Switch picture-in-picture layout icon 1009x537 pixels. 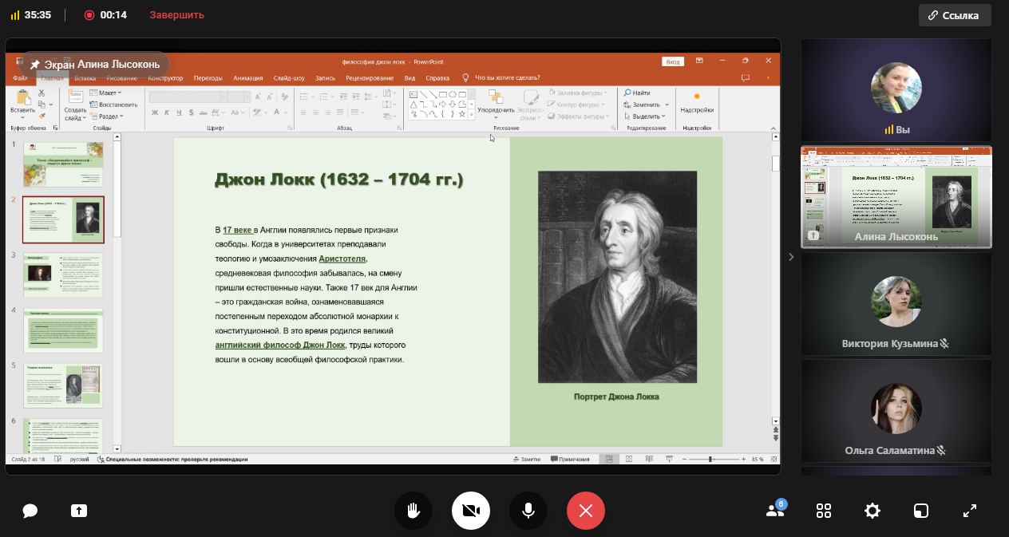[x=921, y=511]
